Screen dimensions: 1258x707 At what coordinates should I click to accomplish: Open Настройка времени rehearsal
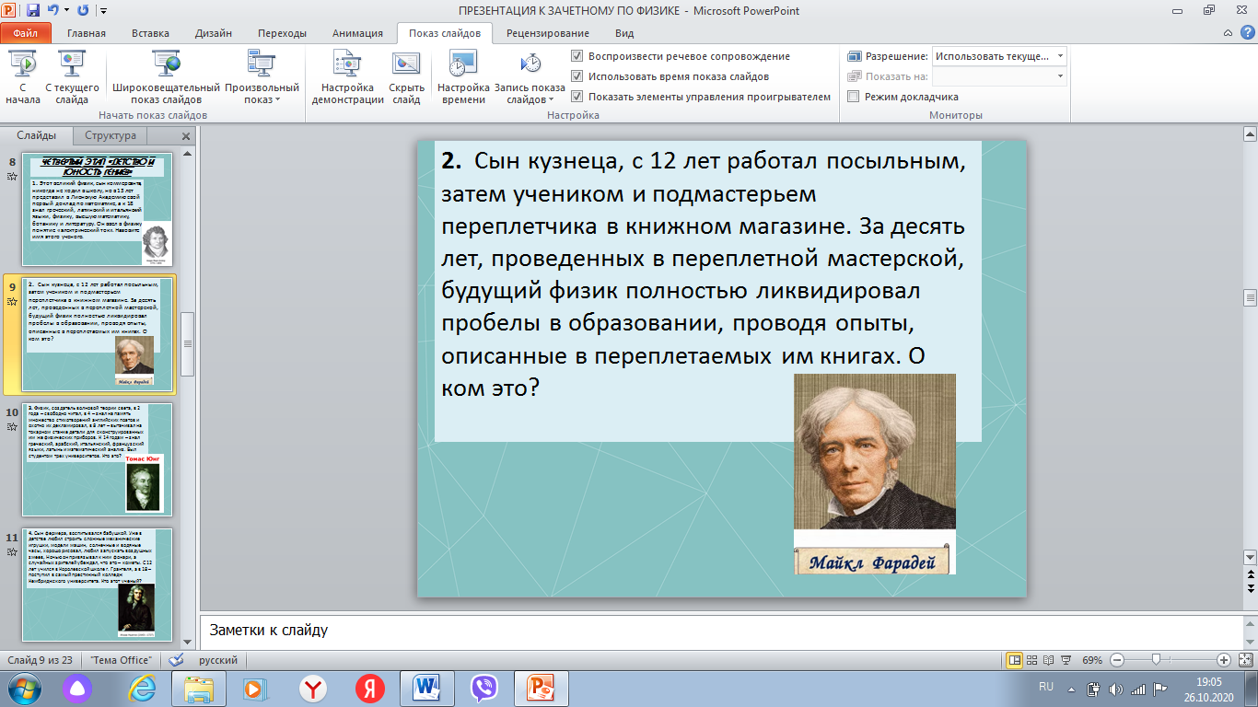pos(463,77)
